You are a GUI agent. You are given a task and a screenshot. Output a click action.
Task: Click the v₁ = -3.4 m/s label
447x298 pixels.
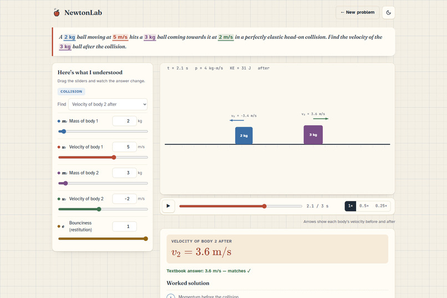tap(243, 116)
